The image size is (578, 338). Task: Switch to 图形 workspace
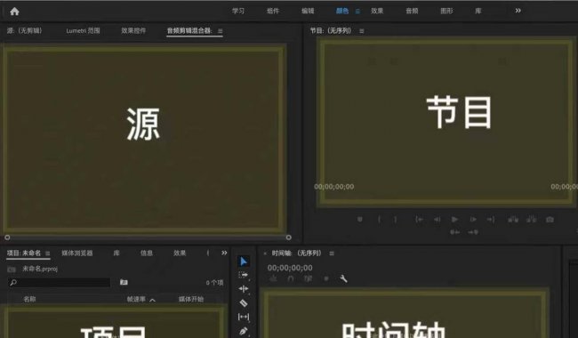[x=446, y=11]
